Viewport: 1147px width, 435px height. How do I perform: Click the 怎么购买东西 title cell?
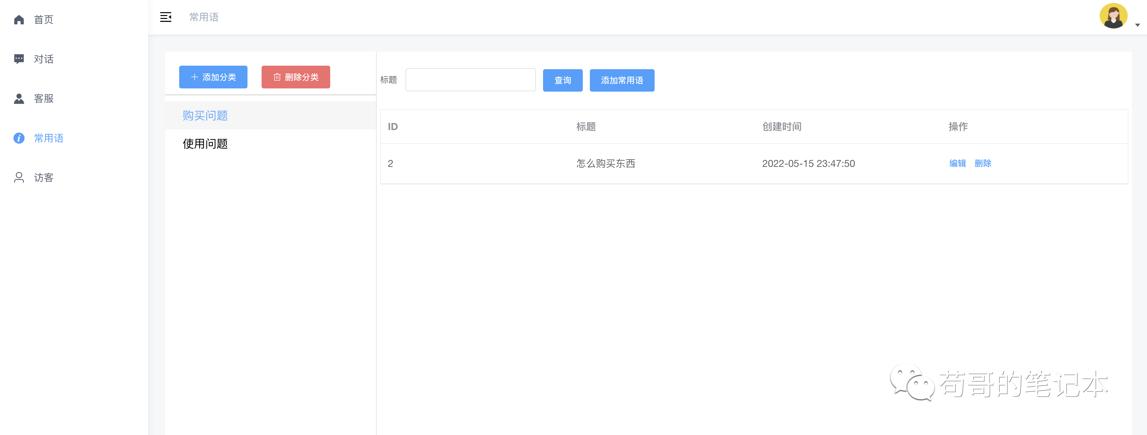click(606, 163)
